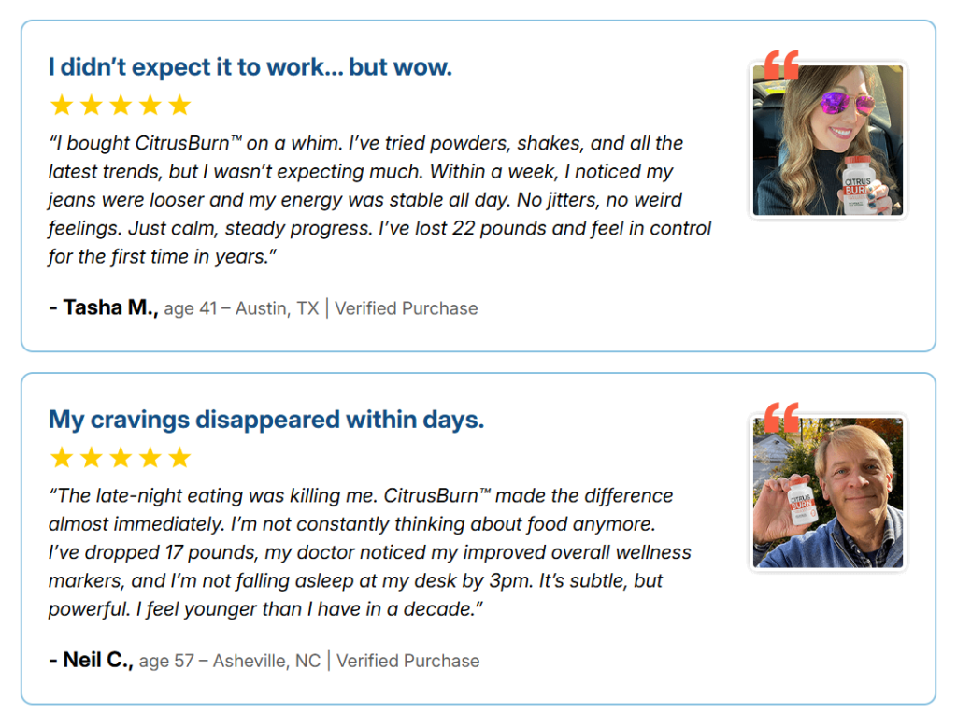957x713 pixels.
Task: Click "Verified Purchase" under Tasha's review
Action: pyautogui.click(x=407, y=308)
